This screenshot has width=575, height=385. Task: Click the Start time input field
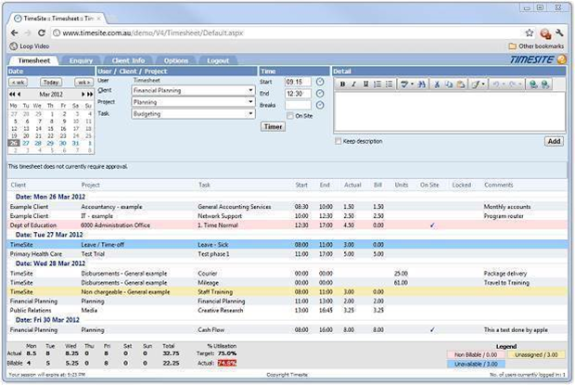point(298,82)
